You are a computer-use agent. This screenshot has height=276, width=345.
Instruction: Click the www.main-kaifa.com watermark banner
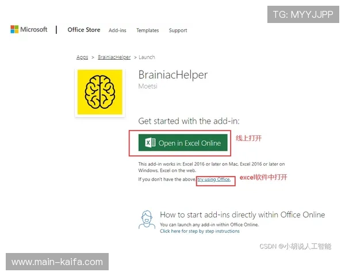click(x=57, y=262)
